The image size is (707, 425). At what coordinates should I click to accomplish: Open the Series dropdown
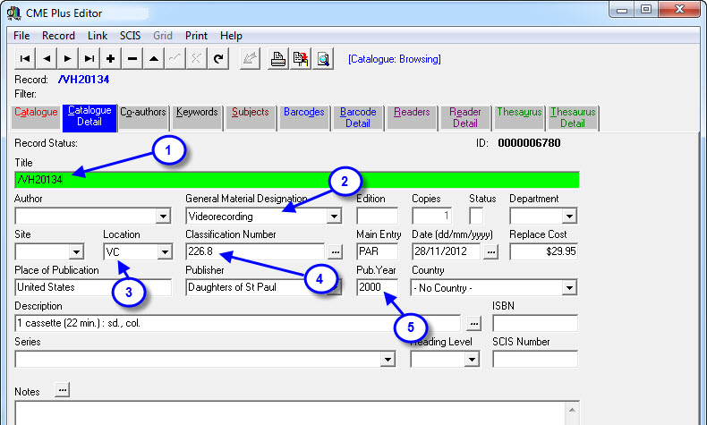[x=388, y=359]
